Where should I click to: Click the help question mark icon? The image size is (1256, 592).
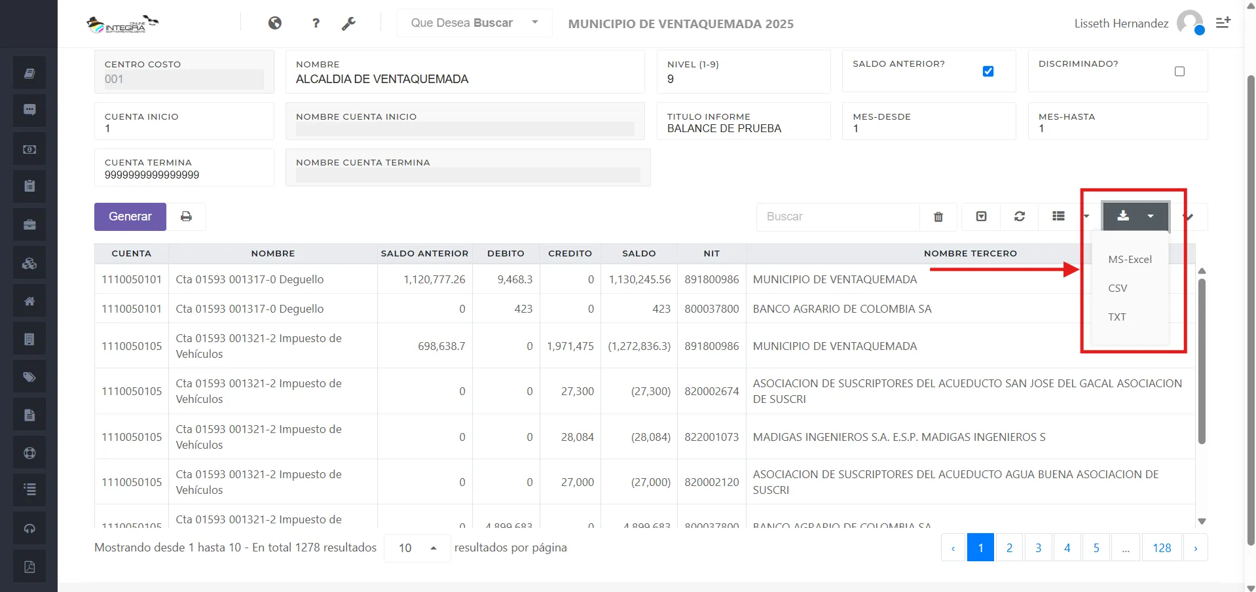click(316, 23)
